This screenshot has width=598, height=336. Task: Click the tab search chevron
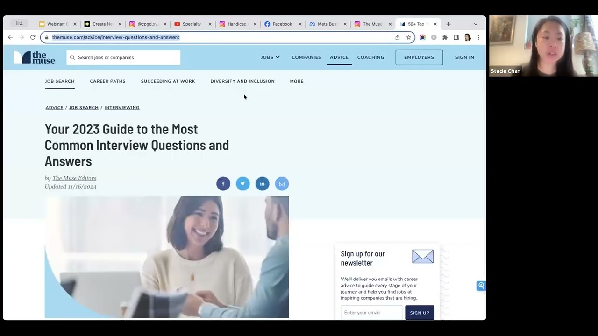coord(476,24)
